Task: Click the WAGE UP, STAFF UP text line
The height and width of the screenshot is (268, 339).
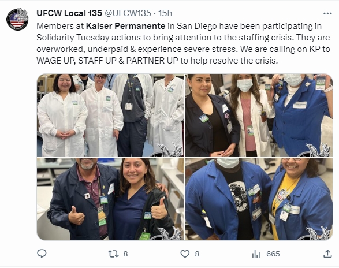Action: [157, 61]
